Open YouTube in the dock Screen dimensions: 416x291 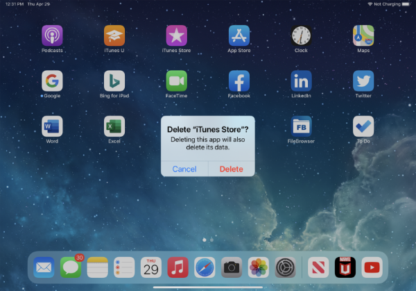point(372,267)
